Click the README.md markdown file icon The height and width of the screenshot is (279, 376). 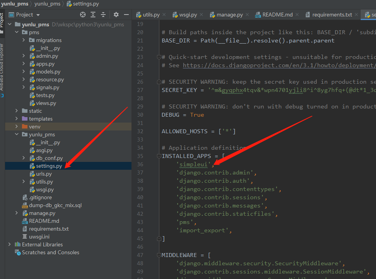click(x=25, y=221)
